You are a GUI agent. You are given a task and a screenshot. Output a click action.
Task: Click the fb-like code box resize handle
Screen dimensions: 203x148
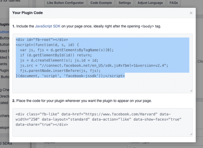191,134
